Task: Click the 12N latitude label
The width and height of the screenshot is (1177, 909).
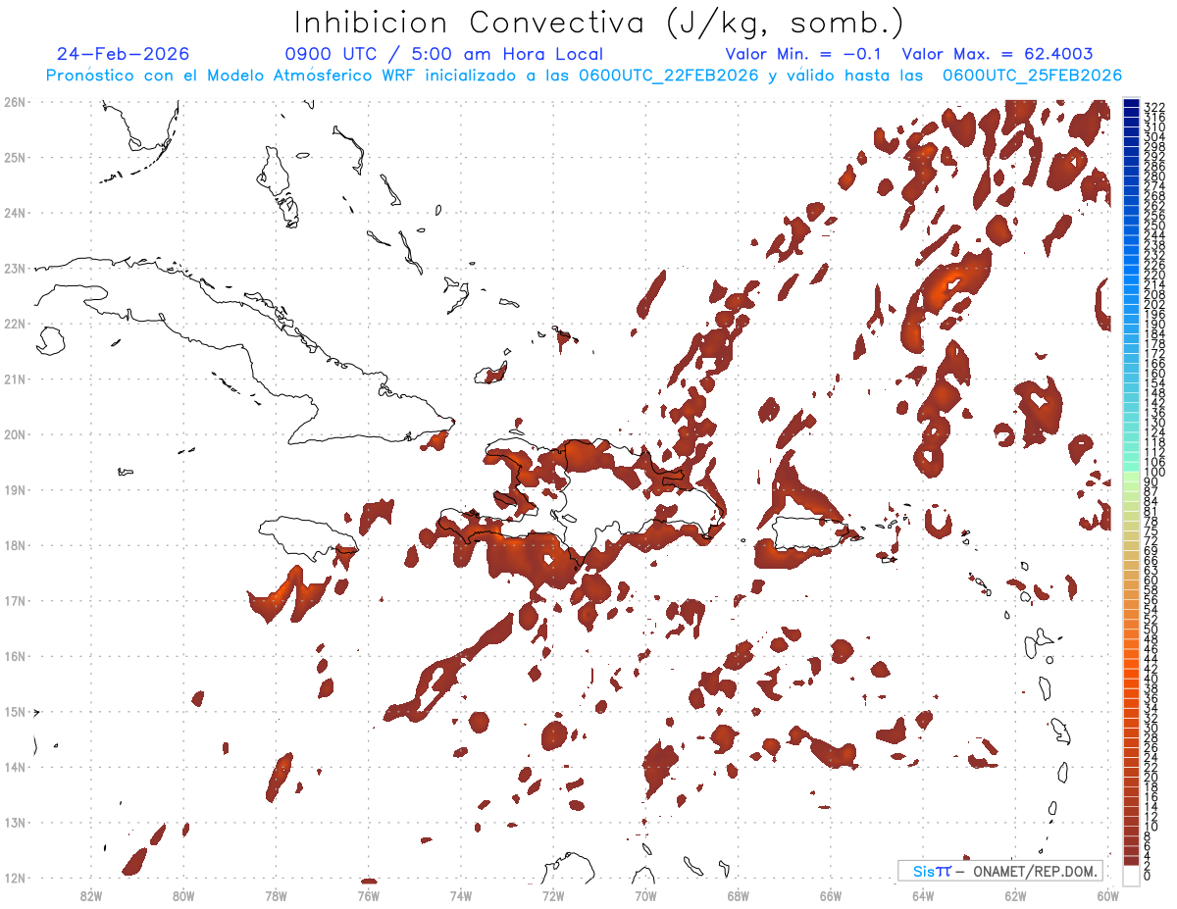Action: 15,878
